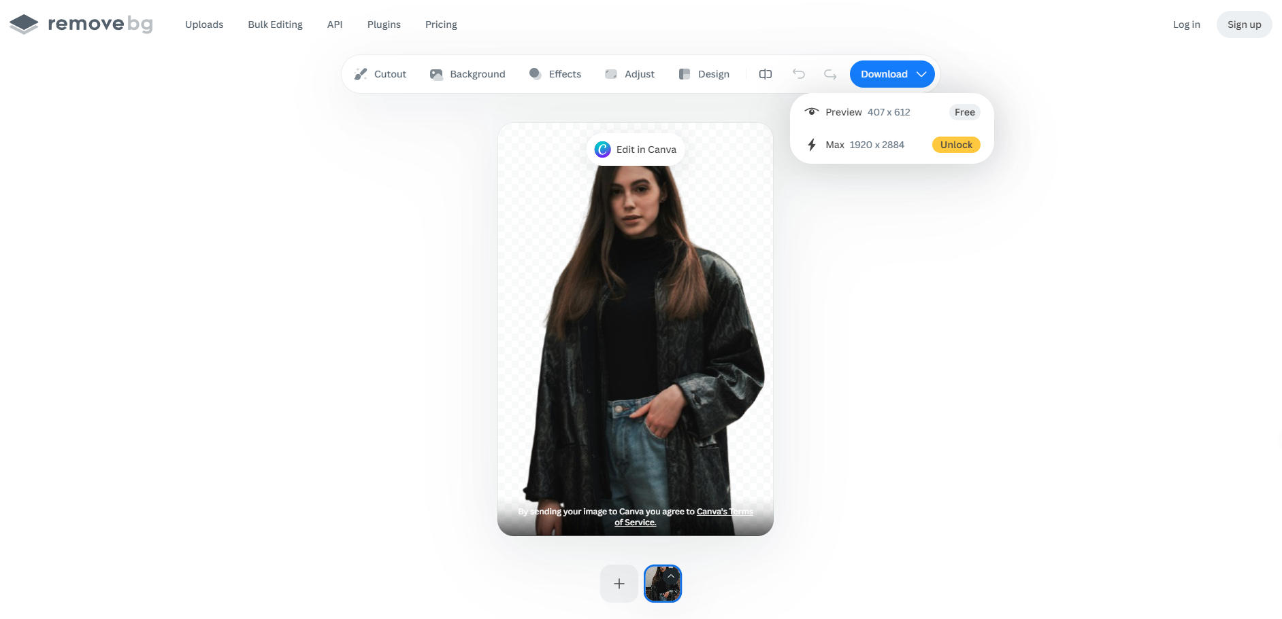Redo the last edit
The image size is (1282, 619).
pyautogui.click(x=830, y=74)
